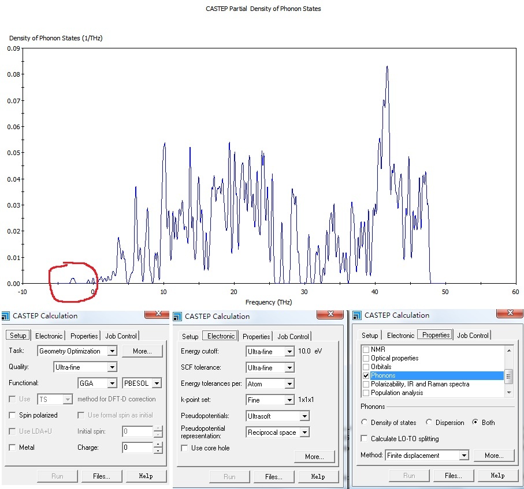Click the CASTEP icon in the Electronic dialog title bar
The height and width of the screenshot is (489, 524).
point(177,316)
